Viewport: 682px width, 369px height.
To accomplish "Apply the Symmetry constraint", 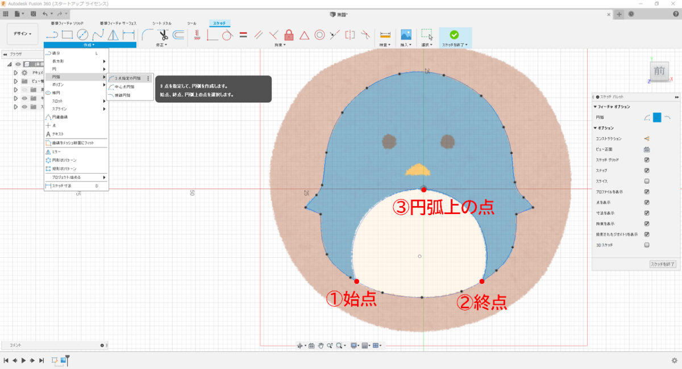I will [350, 35].
